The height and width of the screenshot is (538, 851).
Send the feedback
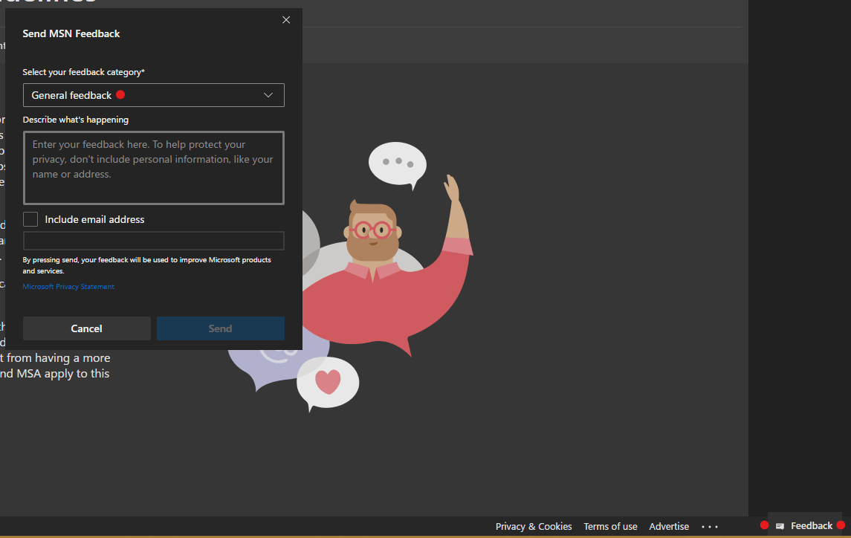(220, 328)
